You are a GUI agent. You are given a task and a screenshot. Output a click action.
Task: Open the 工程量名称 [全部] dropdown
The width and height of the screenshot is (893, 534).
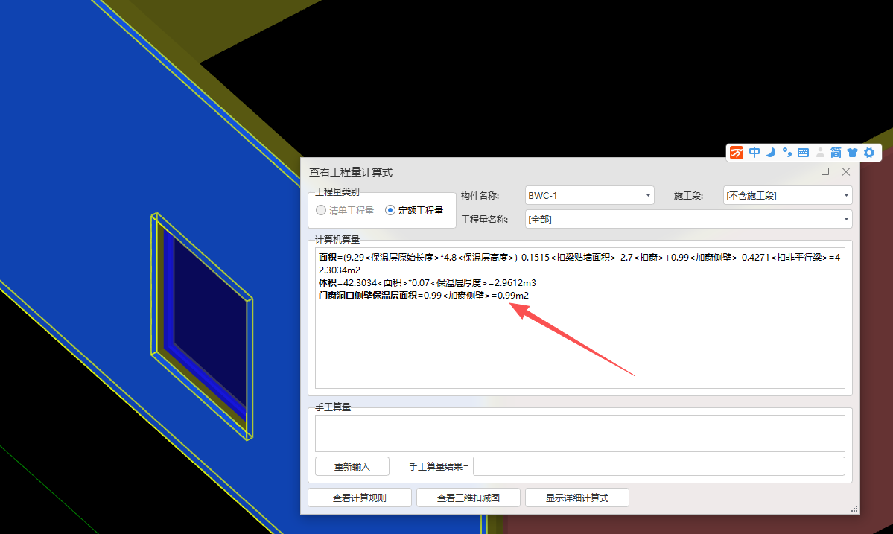[x=688, y=219]
